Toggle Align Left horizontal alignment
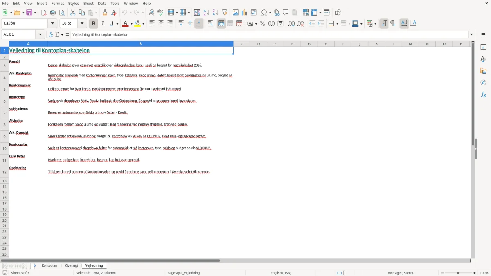The image size is (491, 276). pyautogui.click(x=152, y=24)
